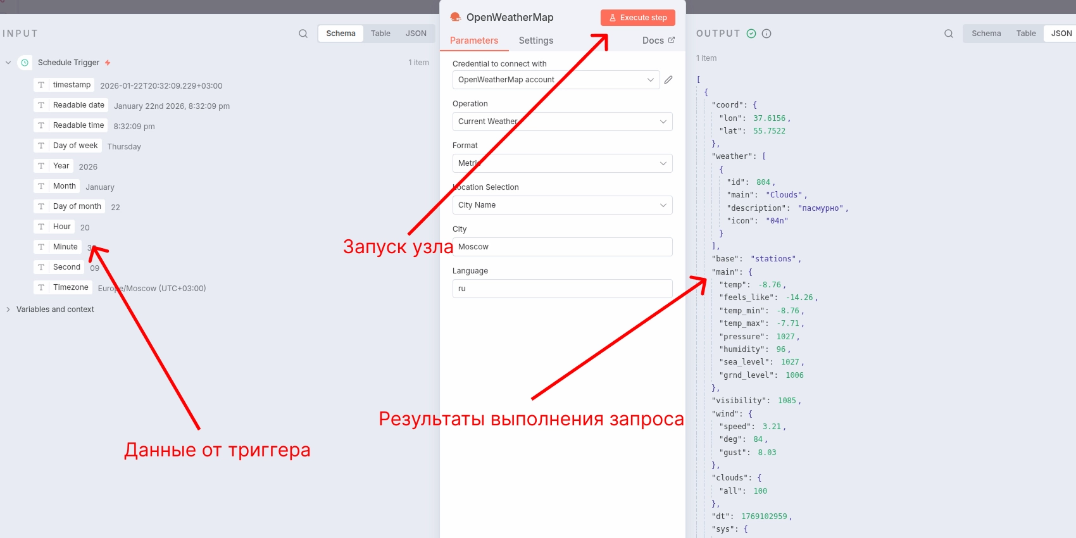Click the type icon of the Timezone field
This screenshot has width=1076, height=538.
41,287
